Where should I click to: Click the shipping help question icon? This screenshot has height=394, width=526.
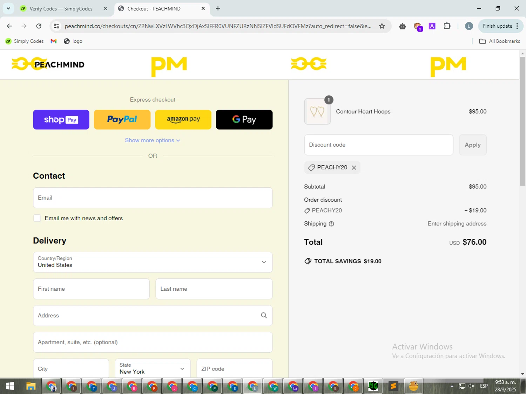[x=331, y=224]
